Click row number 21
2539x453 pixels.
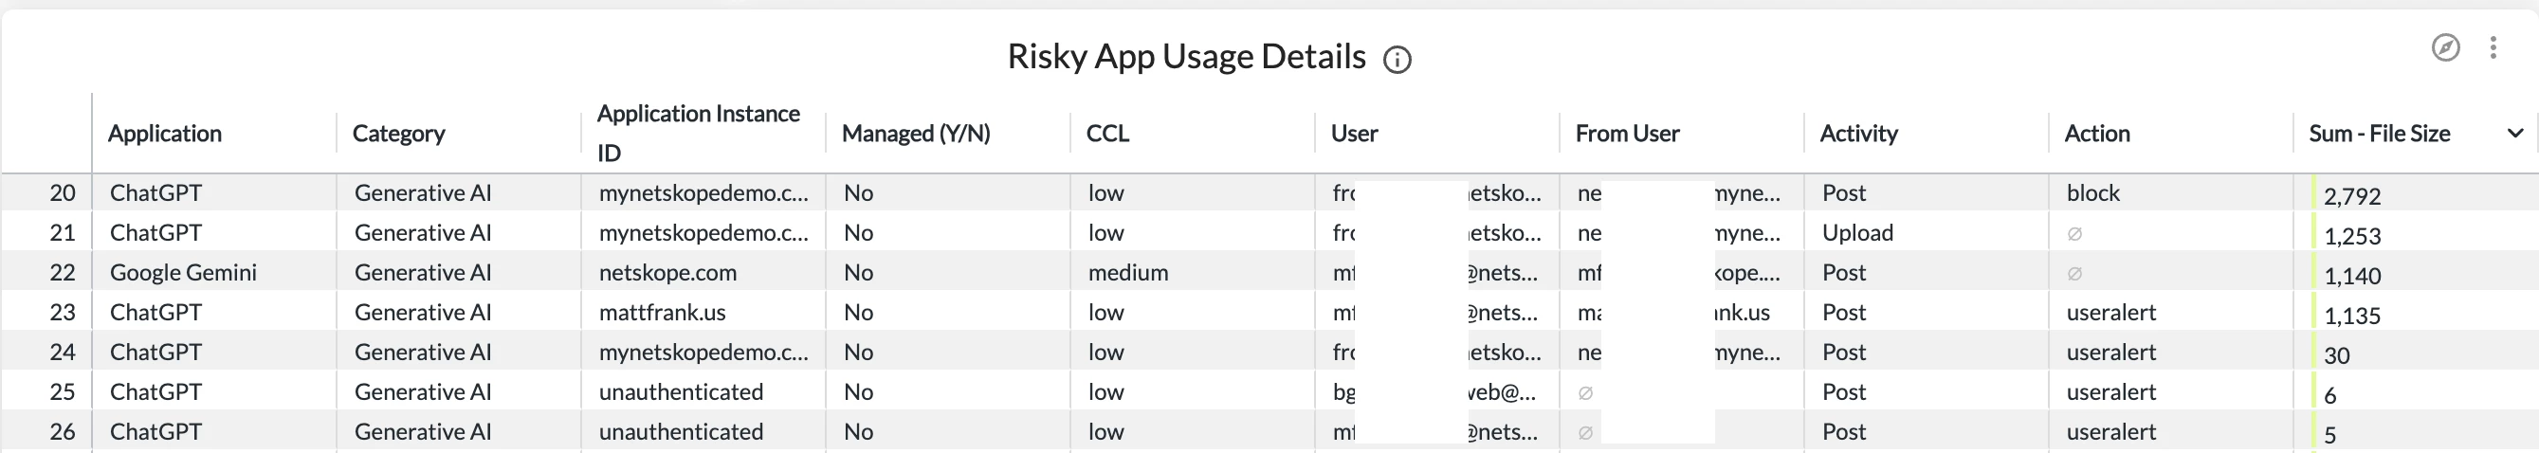[x=62, y=232]
